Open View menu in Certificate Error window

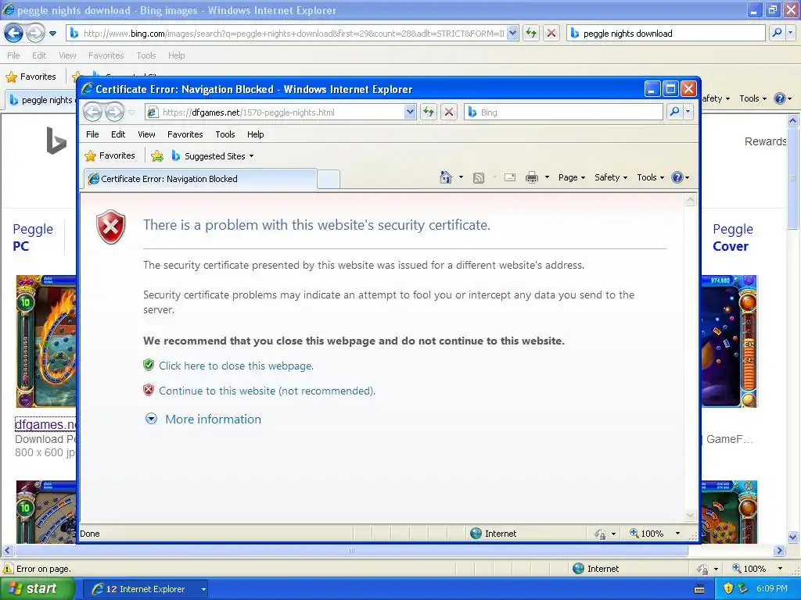(x=146, y=134)
